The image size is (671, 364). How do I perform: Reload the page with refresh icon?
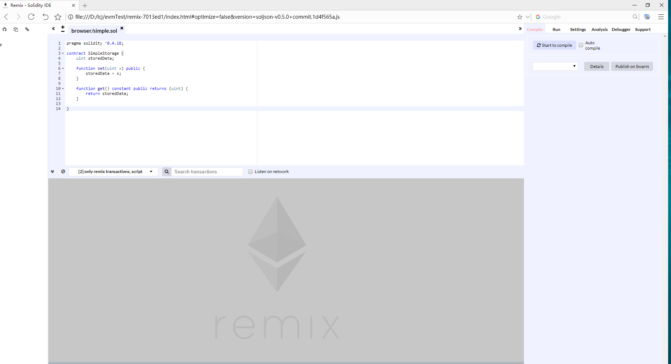click(31, 17)
